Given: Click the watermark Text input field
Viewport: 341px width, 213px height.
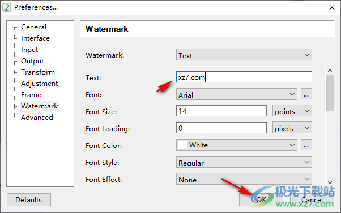Looking at the screenshot, I should [244, 77].
